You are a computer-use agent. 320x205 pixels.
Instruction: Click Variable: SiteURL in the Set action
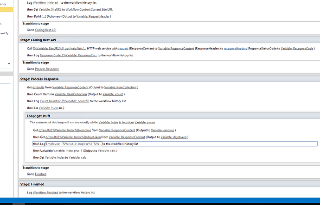tap(50, 9)
